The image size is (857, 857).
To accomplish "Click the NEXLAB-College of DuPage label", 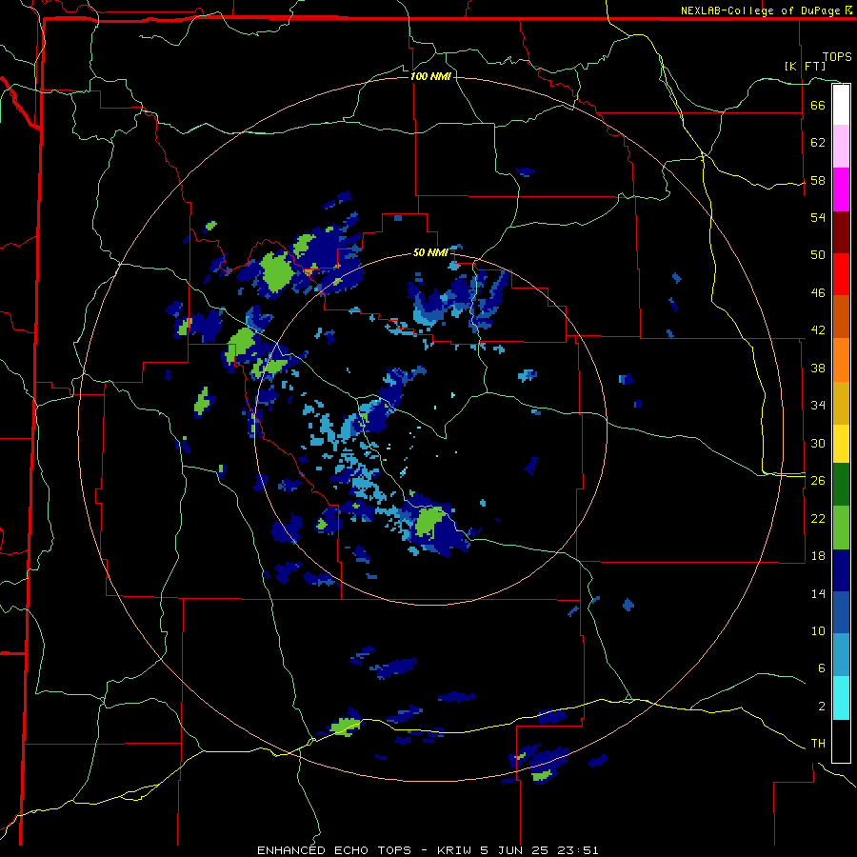I will pos(766,10).
